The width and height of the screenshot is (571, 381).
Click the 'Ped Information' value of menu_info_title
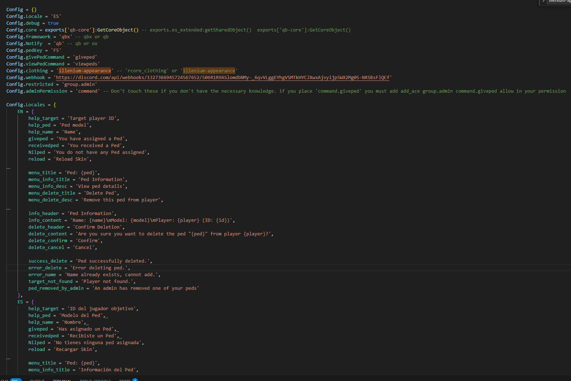pyautogui.click(x=101, y=180)
